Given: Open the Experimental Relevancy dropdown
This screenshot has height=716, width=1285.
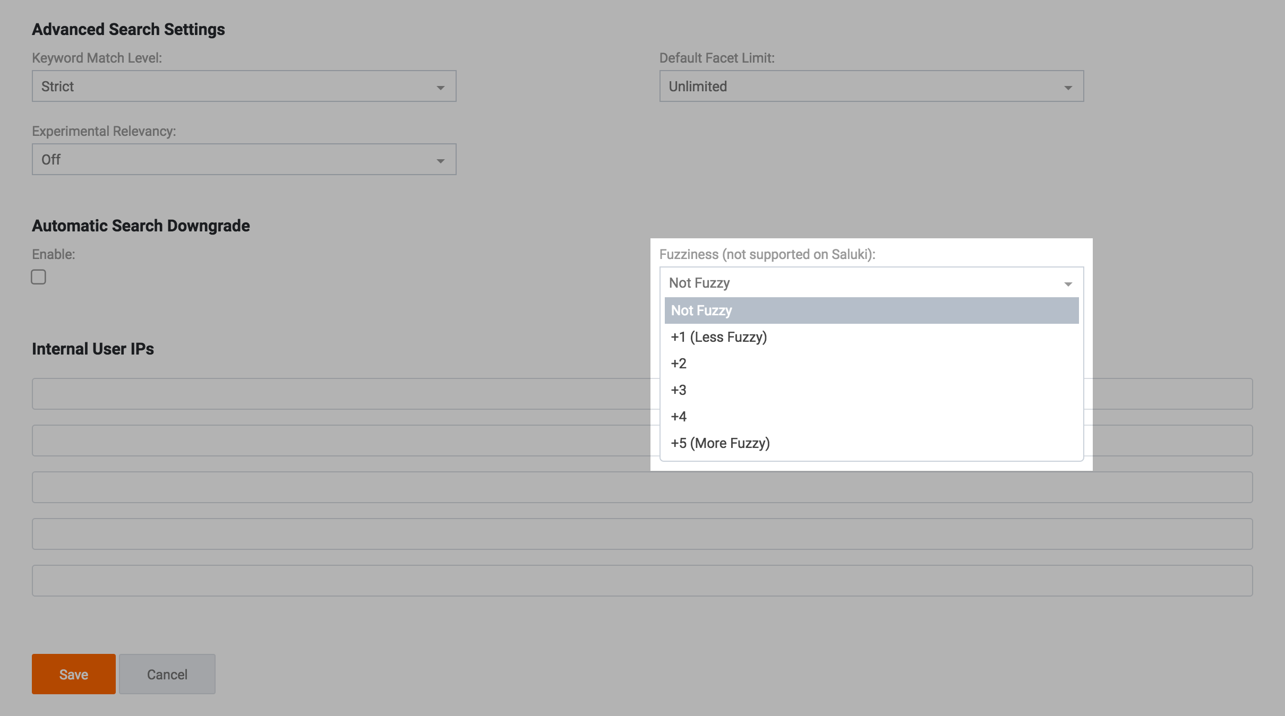Looking at the screenshot, I should pyautogui.click(x=244, y=159).
